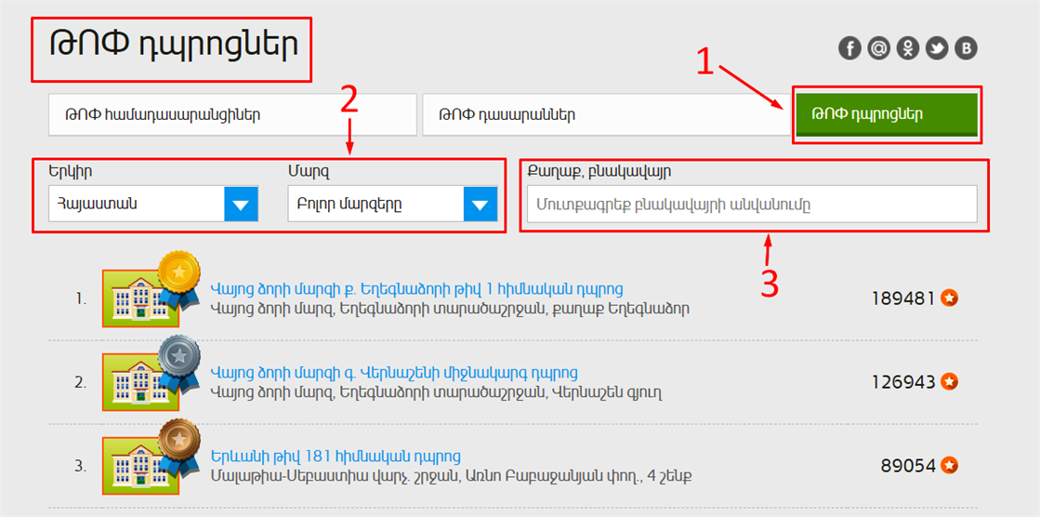Click address text ending Վերնաշեն գյուղ

437,392
